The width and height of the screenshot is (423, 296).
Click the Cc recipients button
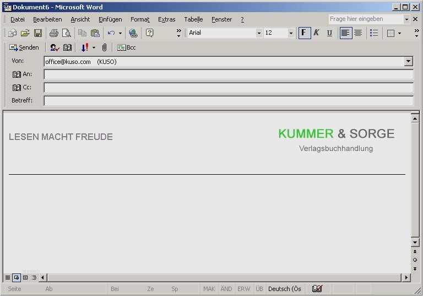pos(22,88)
